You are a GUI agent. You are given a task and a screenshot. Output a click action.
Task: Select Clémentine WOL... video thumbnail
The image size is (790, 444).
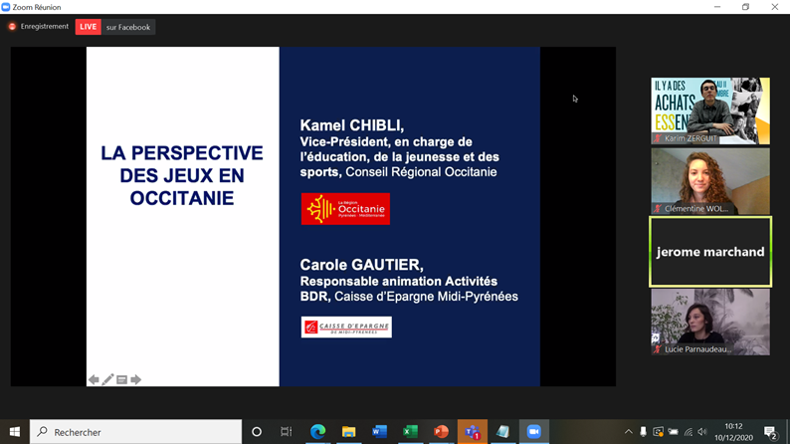coord(710,181)
